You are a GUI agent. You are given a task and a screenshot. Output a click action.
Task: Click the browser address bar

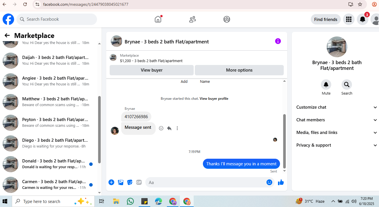tap(190, 4)
